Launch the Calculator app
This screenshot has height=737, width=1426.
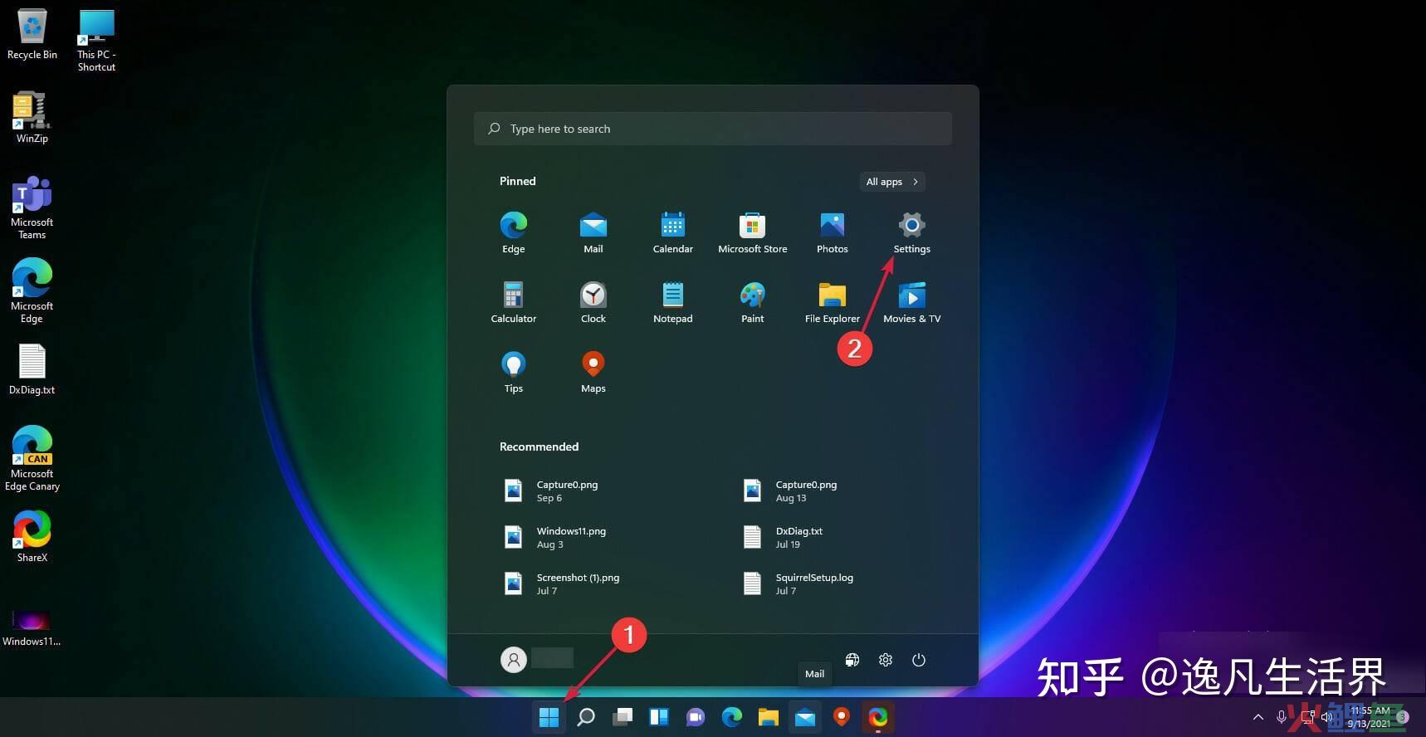[513, 302]
